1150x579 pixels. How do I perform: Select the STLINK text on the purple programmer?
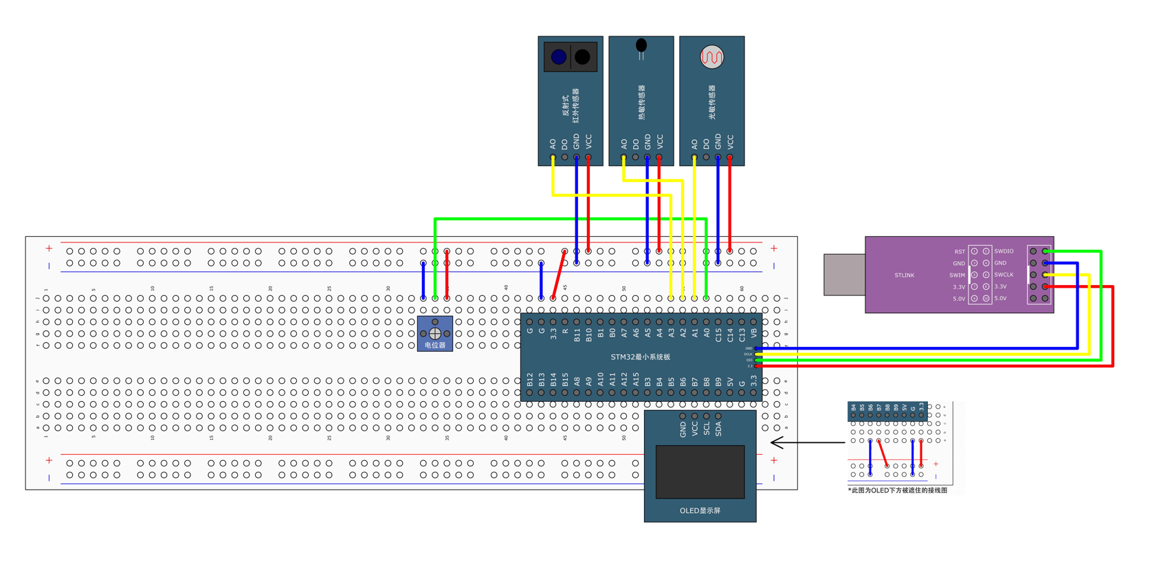point(904,275)
